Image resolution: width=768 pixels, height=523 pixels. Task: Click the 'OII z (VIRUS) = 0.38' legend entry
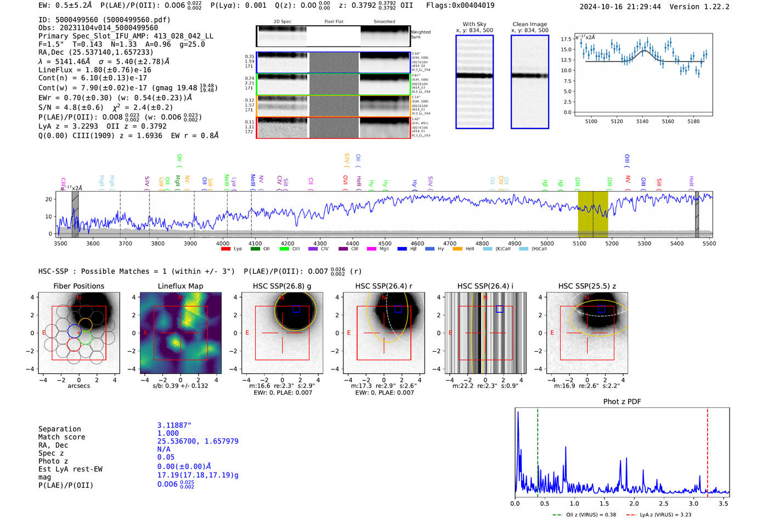coord(584,515)
